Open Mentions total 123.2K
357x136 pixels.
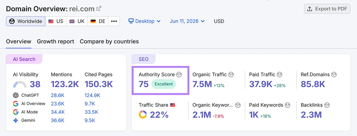point(65,84)
